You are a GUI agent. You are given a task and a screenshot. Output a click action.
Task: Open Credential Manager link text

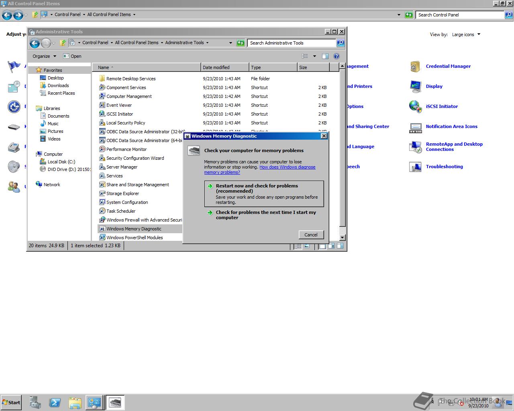(x=448, y=66)
